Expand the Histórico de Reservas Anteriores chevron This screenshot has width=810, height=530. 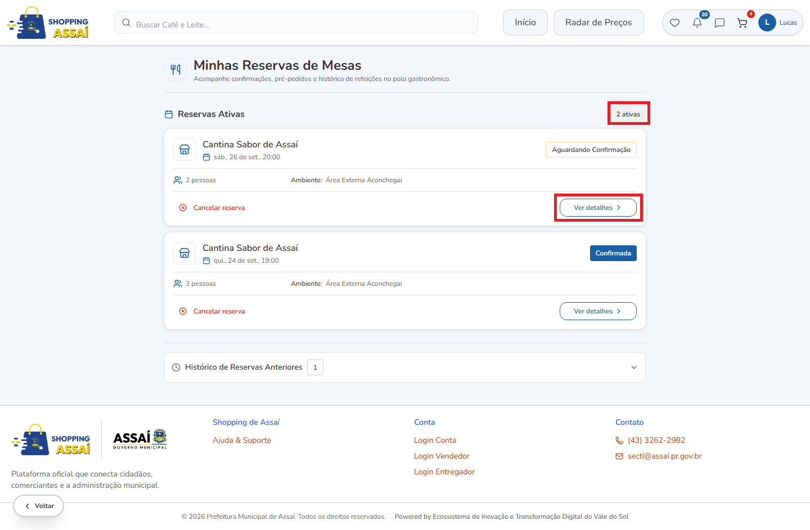click(634, 367)
